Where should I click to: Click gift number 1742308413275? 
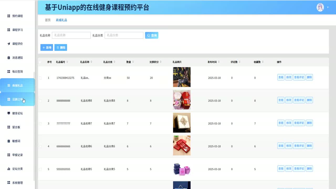tap(65, 78)
